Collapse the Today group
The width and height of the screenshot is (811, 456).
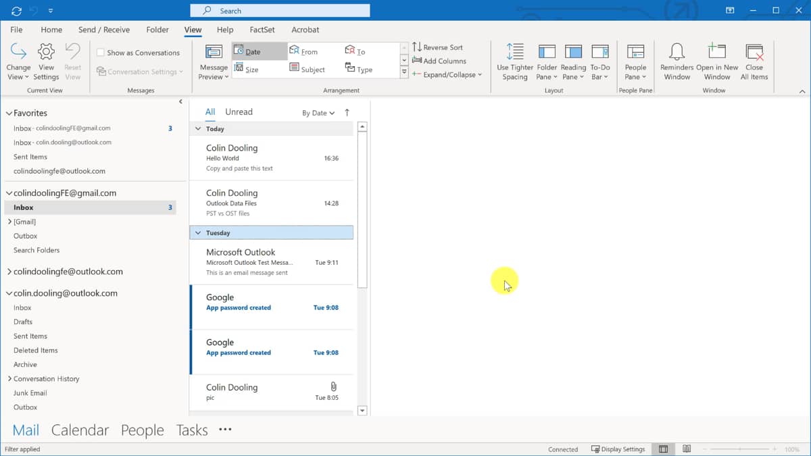click(x=198, y=128)
